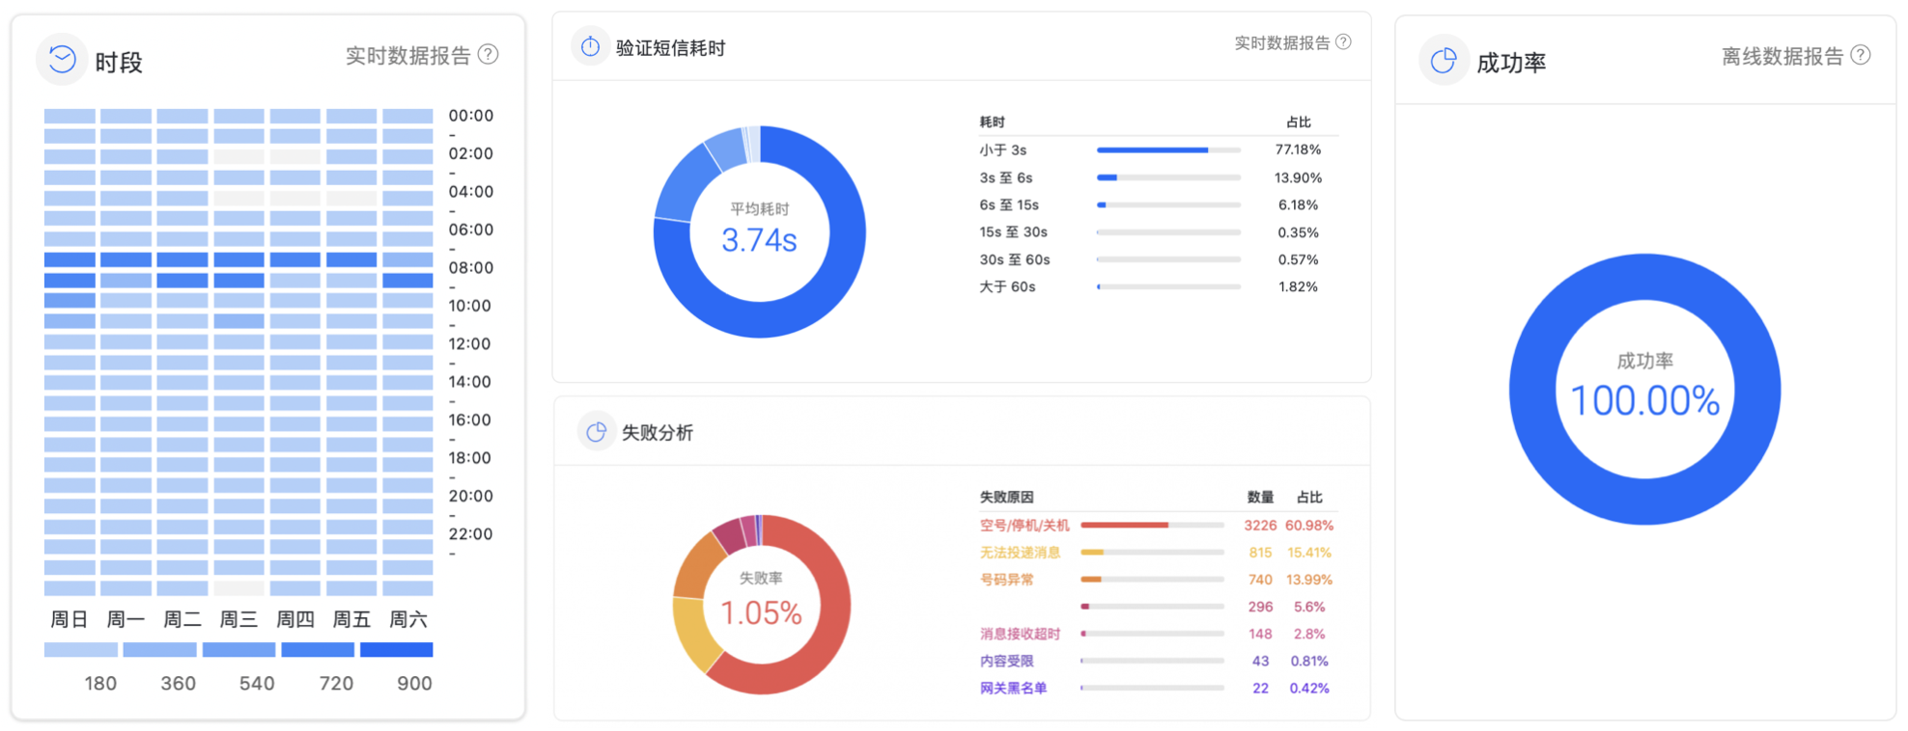Click the 失败原因 column header
The width and height of the screenshot is (1908, 731).
click(1006, 497)
